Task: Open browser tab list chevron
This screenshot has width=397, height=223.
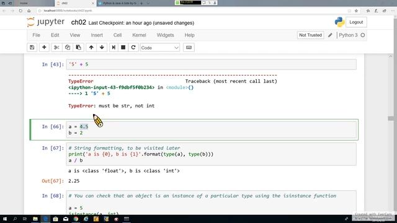Action: pos(148,3)
